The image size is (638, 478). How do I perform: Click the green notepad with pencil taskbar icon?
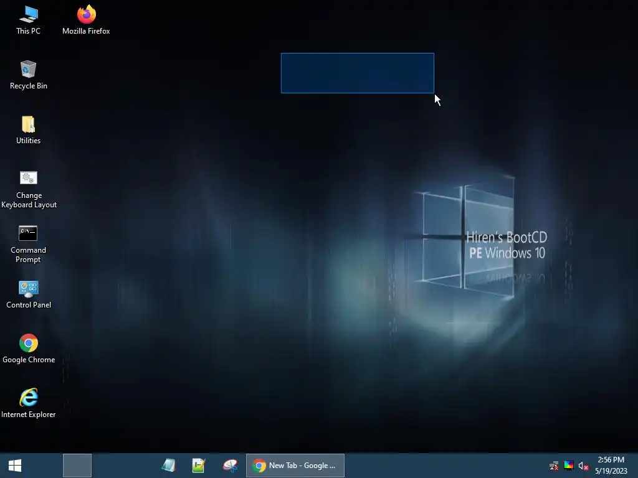(199, 466)
